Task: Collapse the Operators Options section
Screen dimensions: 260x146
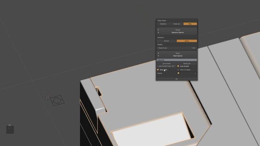Action: pyautogui.click(x=158, y=32)
